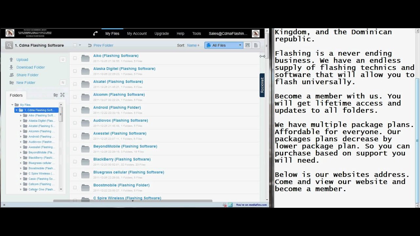This screenshot has width=420, height=236.
Task: Click the account avatar beside Sales@CdmaFlashin
Action: pyautogui.click(x=256, y=33)
